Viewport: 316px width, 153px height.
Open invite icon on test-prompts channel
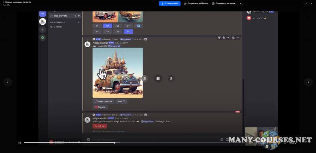(x=76, y=16)
